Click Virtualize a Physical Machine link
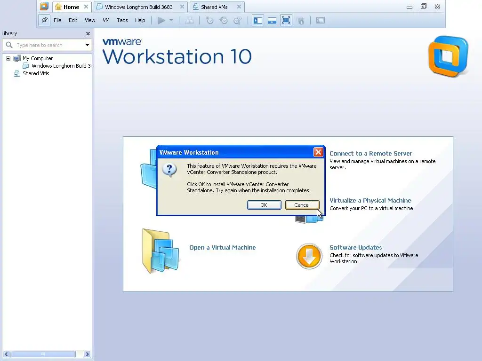Image resolution: width=482 pixels, height=361 pixels. tap(370, 200)
